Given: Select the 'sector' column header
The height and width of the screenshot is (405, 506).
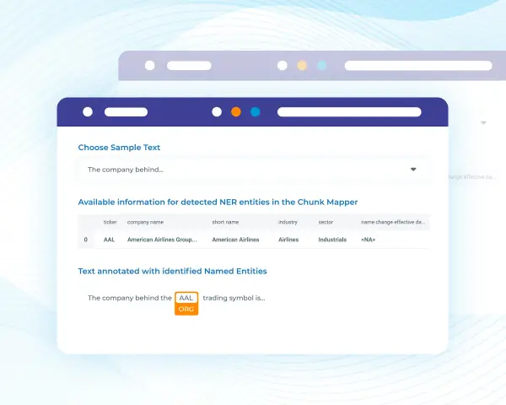Looking at the screenshot, I should 326,222.
